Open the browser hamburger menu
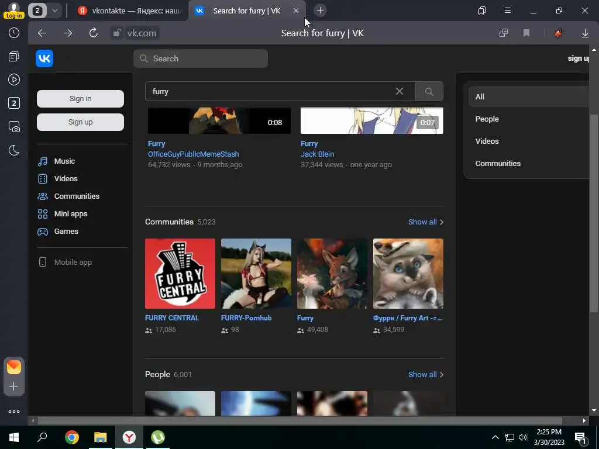599x449 pixels. [x=508, y=11]
